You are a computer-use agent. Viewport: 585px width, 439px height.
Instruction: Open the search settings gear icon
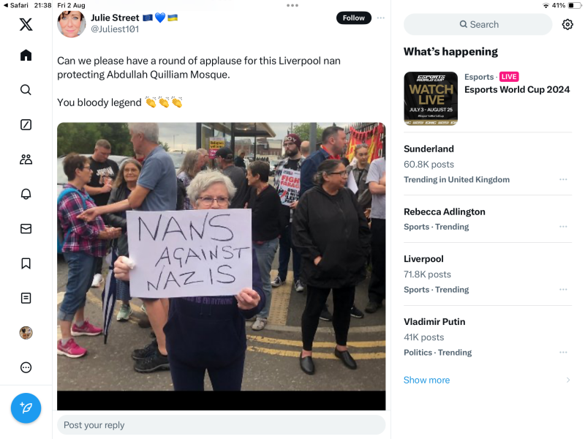[x=567, y=25]
